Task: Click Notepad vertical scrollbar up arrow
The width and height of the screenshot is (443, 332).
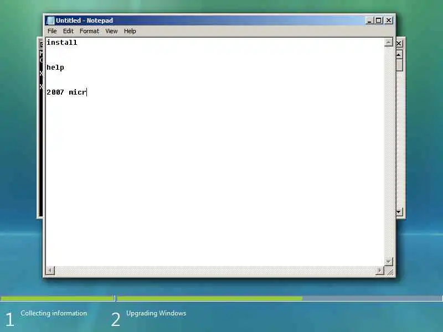Action: [x=389, y=43]
